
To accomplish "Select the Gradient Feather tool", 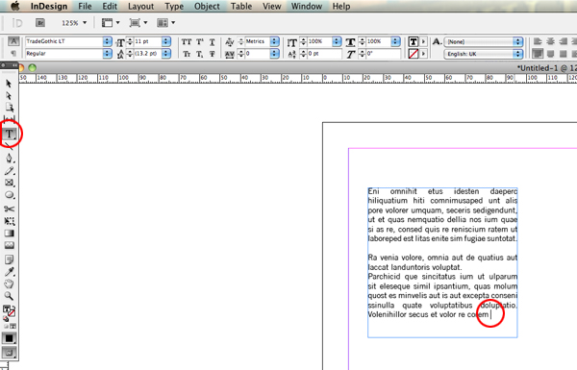I will 10,245.
